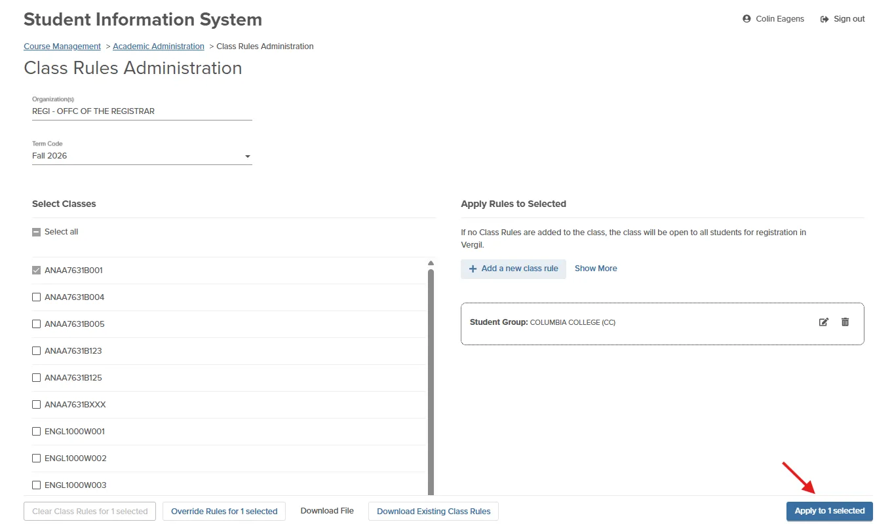Click Override Rules for 1 selected

(x=224, y=512)
